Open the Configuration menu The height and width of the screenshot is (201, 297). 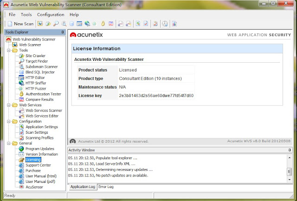coord(51,14)
